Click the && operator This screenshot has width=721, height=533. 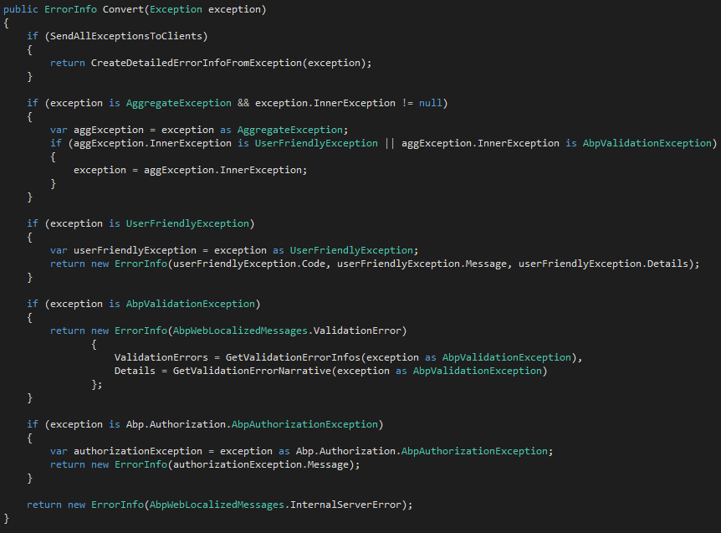243,103
